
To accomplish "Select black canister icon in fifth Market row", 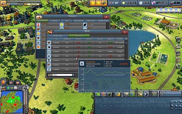I will tap(49, 60).
